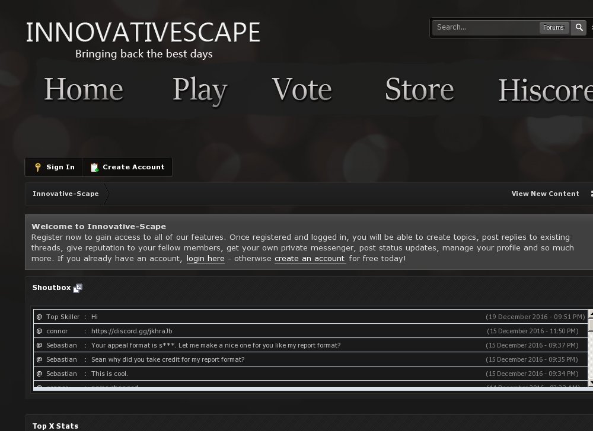This screenshot has height=431, width=593.
Task: Open the Hiscore page
Action: click(545, 90)
